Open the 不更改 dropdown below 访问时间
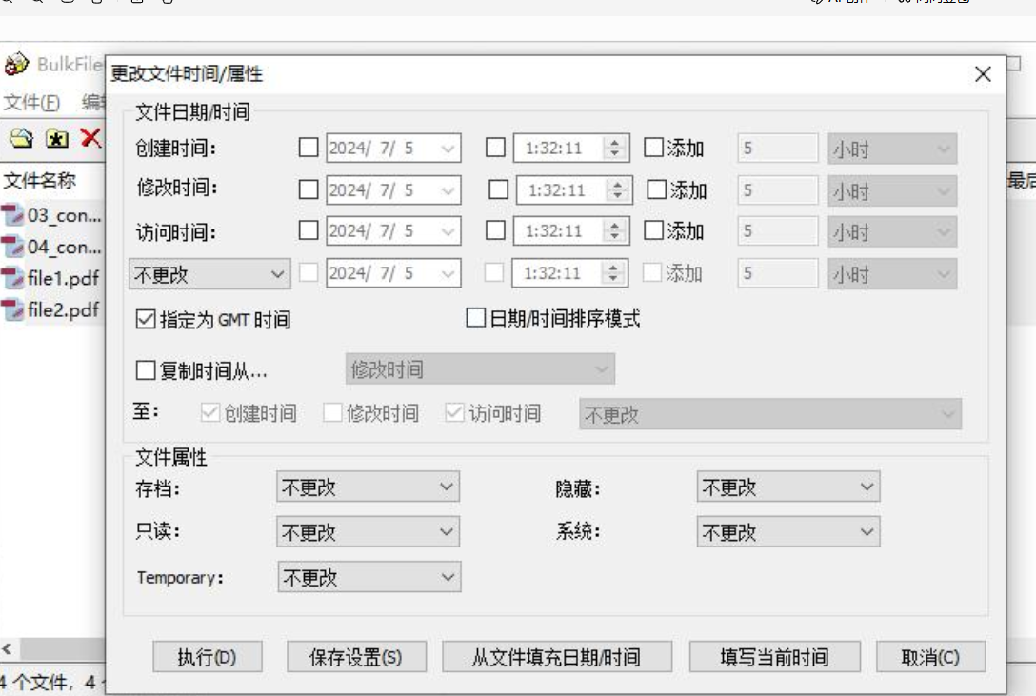The width and height of the screenshot is (1036, 696). (x=209, y=274)
